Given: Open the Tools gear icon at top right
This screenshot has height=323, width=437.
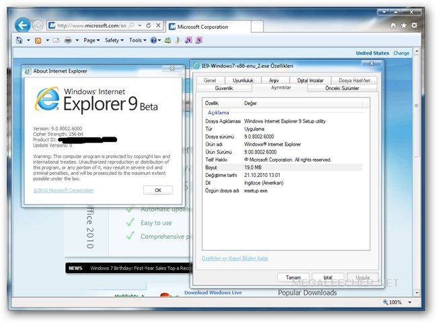Looking at the screenshot, I should [414, 26].
